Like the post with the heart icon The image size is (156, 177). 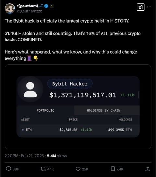click(78, 169)
